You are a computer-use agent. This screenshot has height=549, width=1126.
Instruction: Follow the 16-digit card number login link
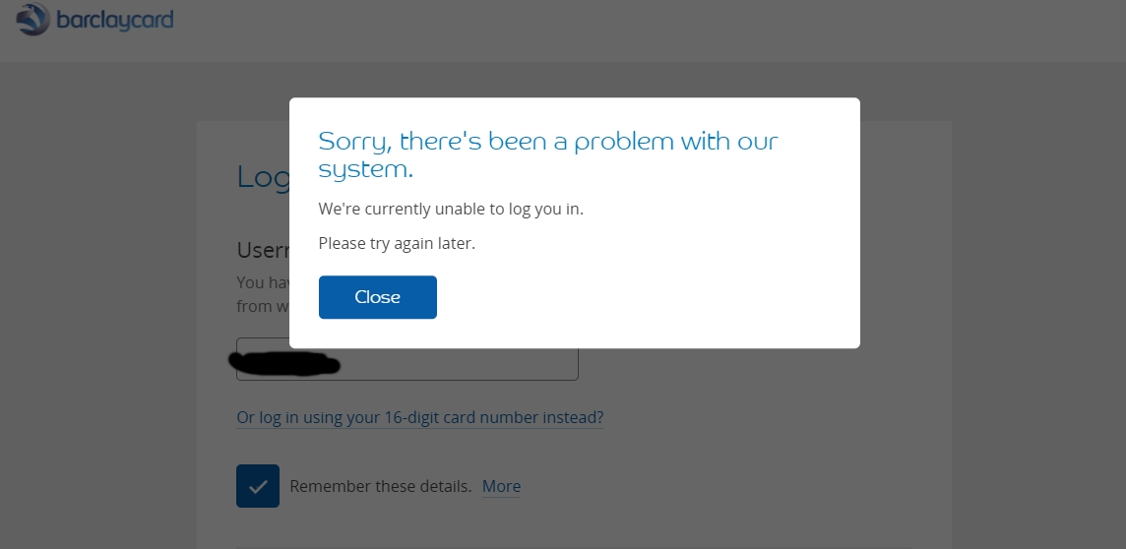420,417
